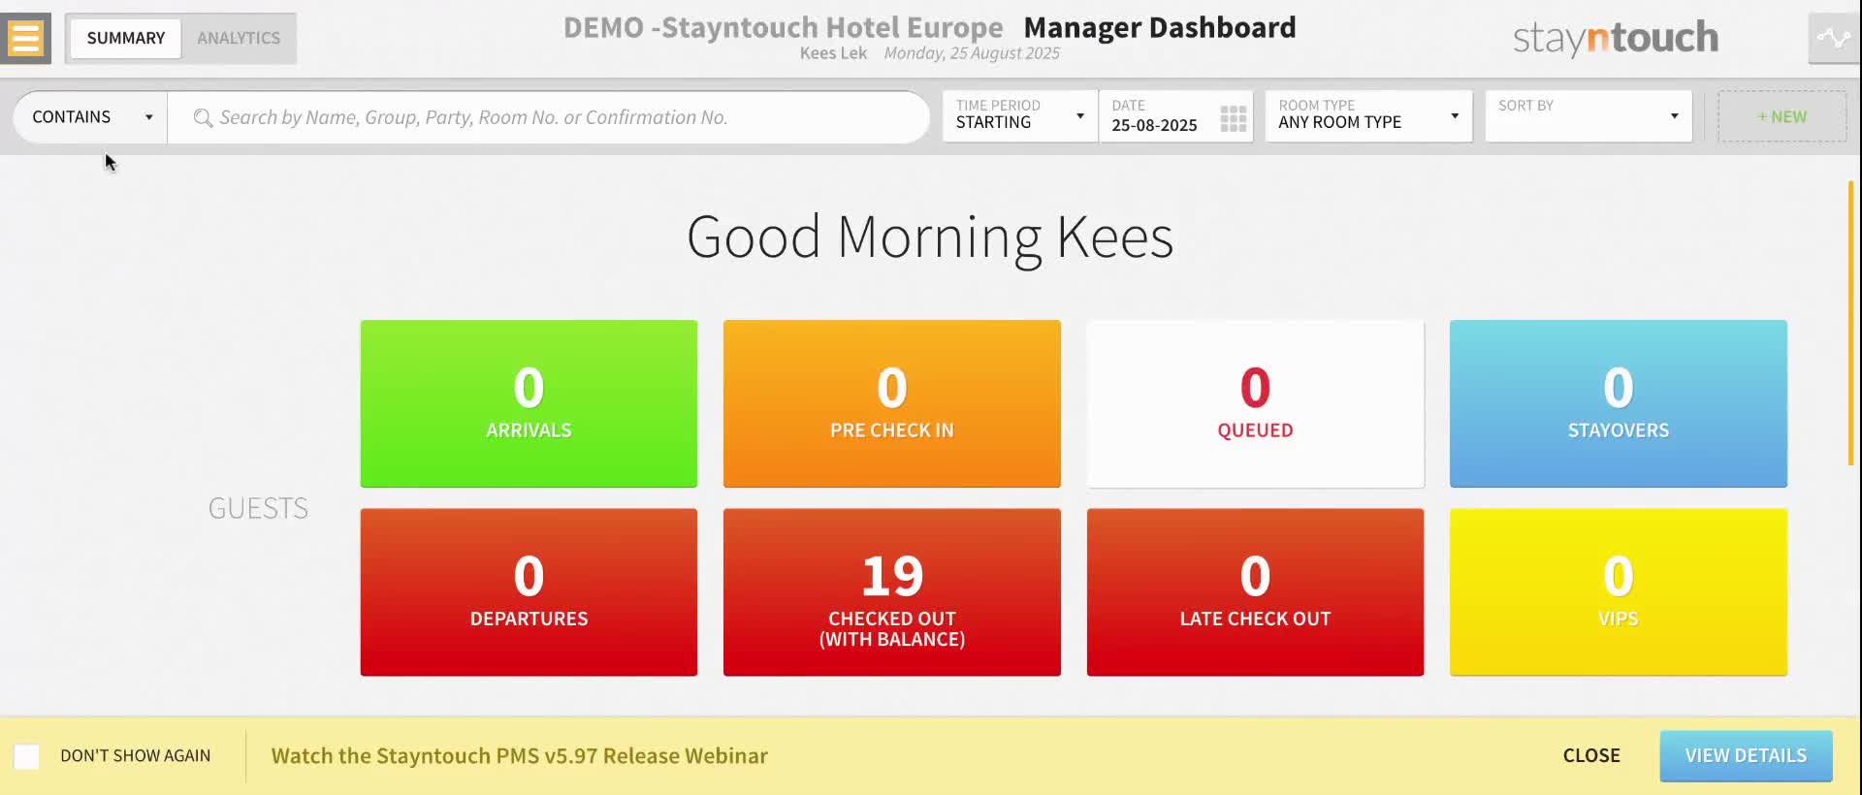Expand the Contains search filter dropdown
1862x795 pixels.
pos(90,117)
